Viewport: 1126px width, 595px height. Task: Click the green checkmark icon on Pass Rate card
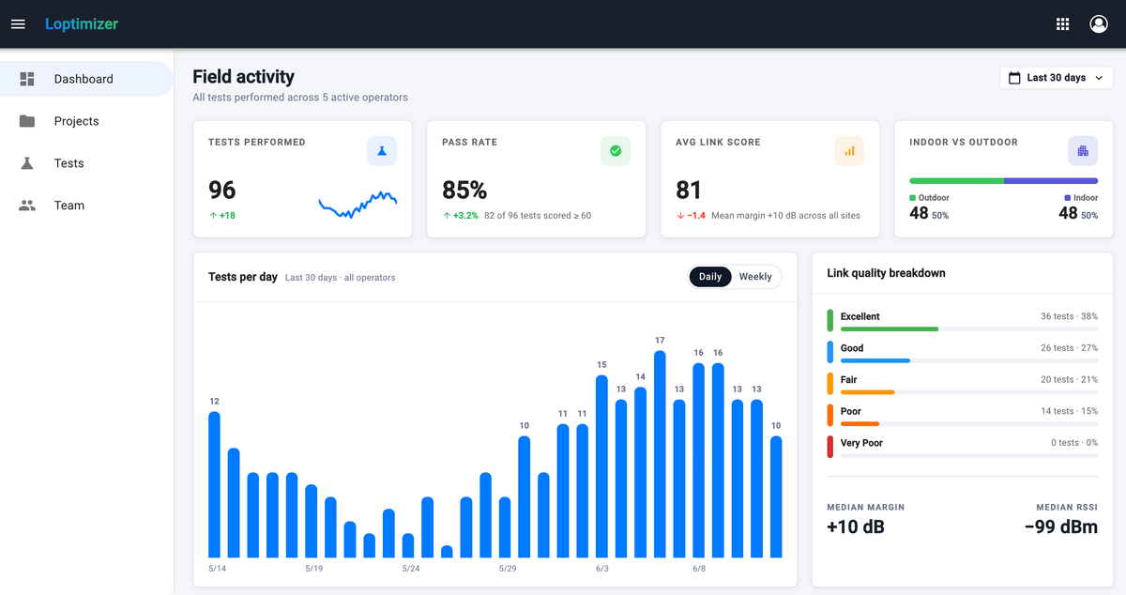coord(616,150)
